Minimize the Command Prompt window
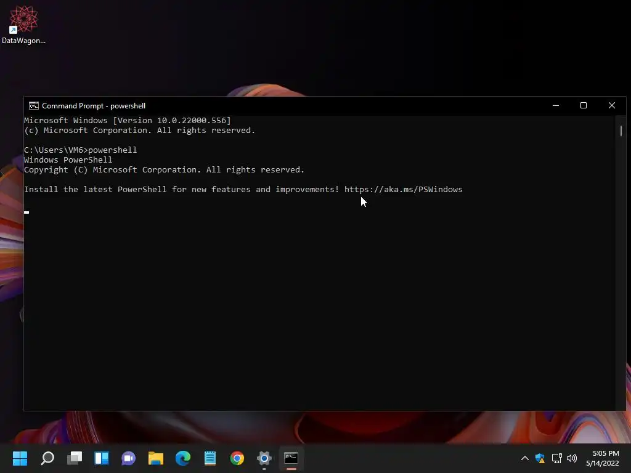This screenshot has width=631, height=473. click(x=556, y=105)
